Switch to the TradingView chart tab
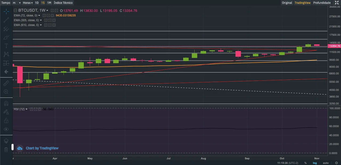341x165 pixels. (303, 3)
